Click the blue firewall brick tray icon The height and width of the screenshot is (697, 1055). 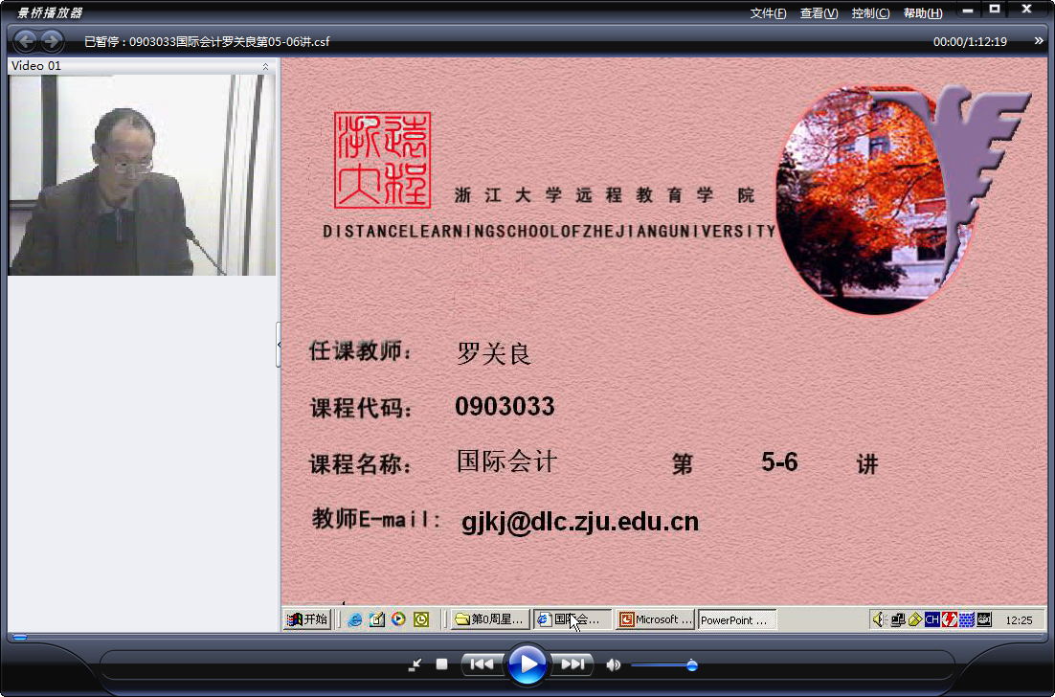[967, 619]
